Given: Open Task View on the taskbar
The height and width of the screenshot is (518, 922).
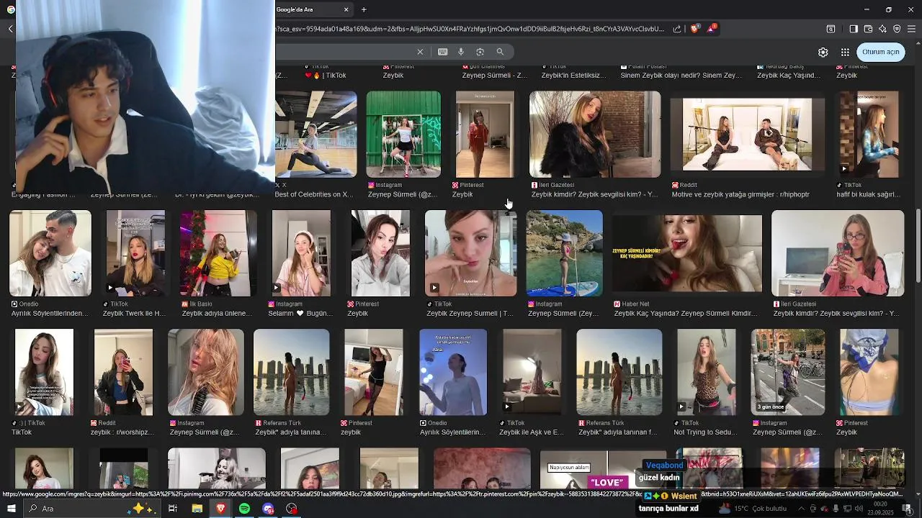Looking at the screenshot, I should [173, 509].
